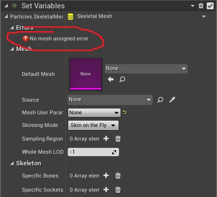Click the Skeletal Mesh type label
This screenshot has height=197, width=217.
pos(95,16)
